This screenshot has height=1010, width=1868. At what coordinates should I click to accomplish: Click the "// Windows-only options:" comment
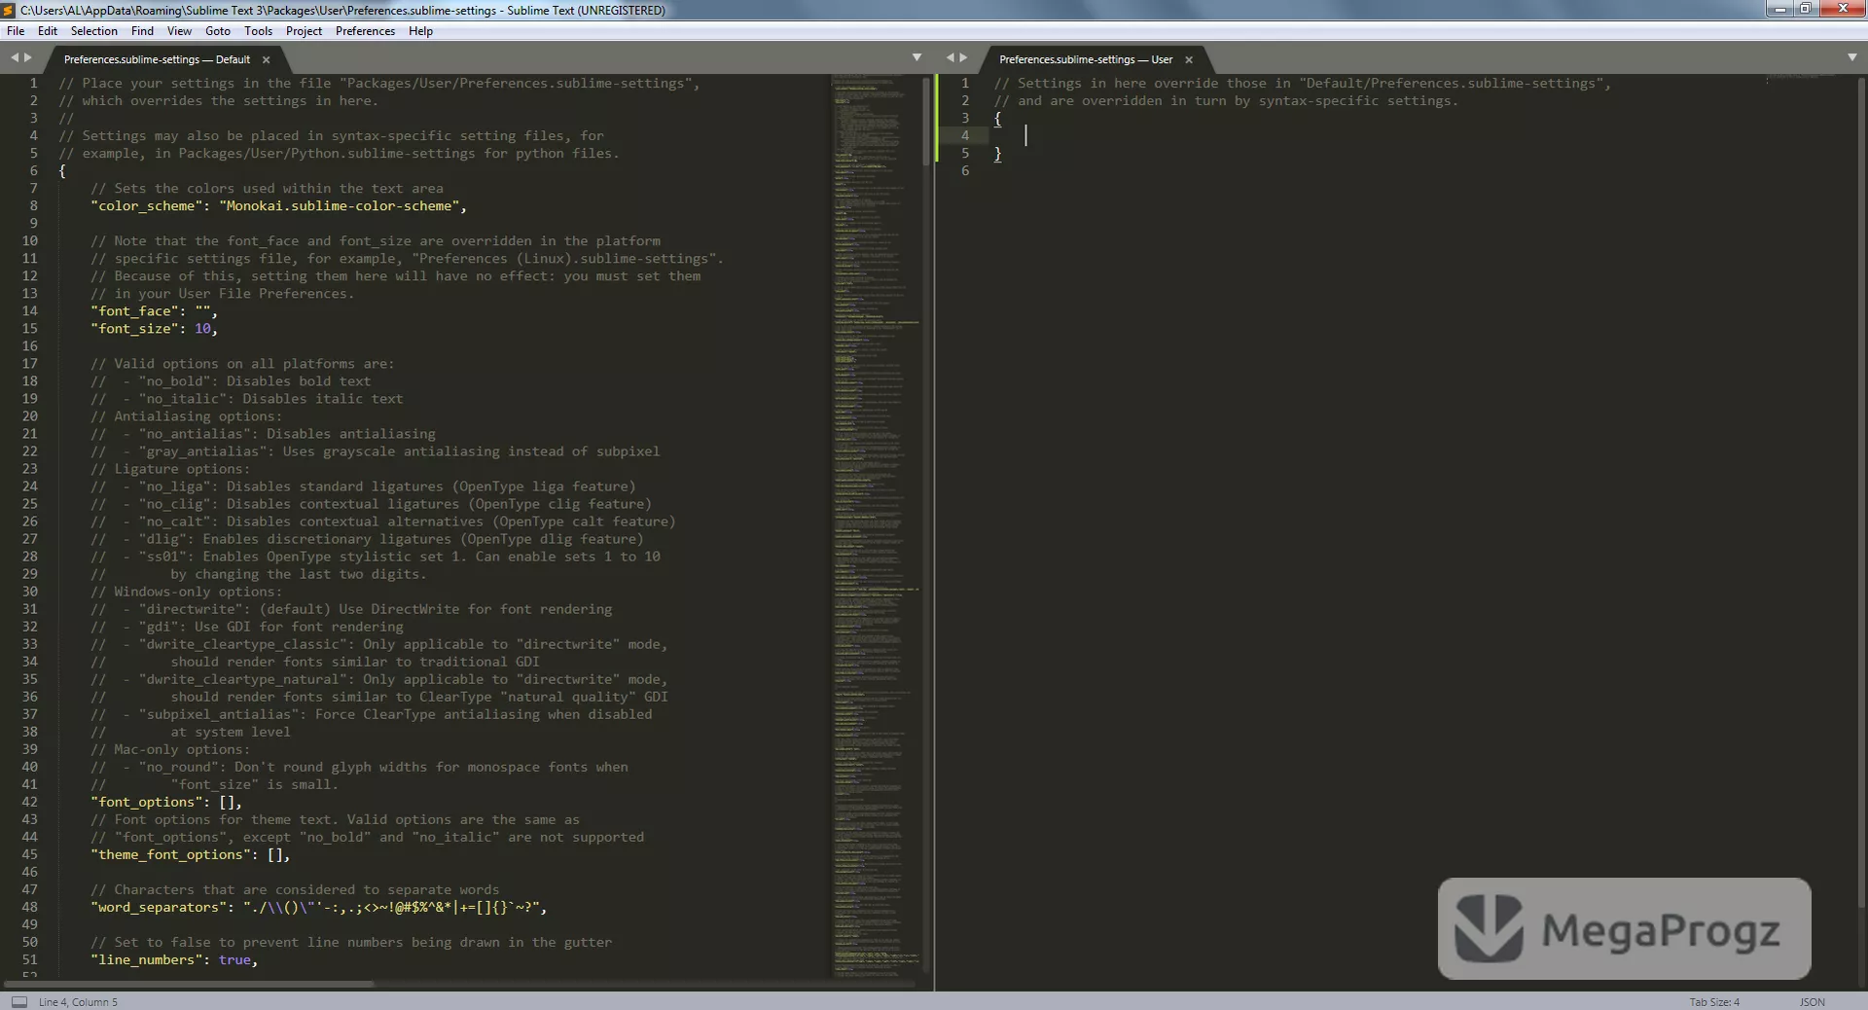187,592
